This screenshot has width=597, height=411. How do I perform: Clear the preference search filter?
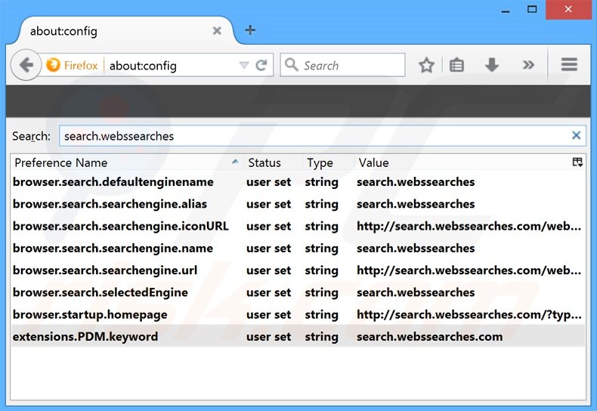tap(576, 135)
